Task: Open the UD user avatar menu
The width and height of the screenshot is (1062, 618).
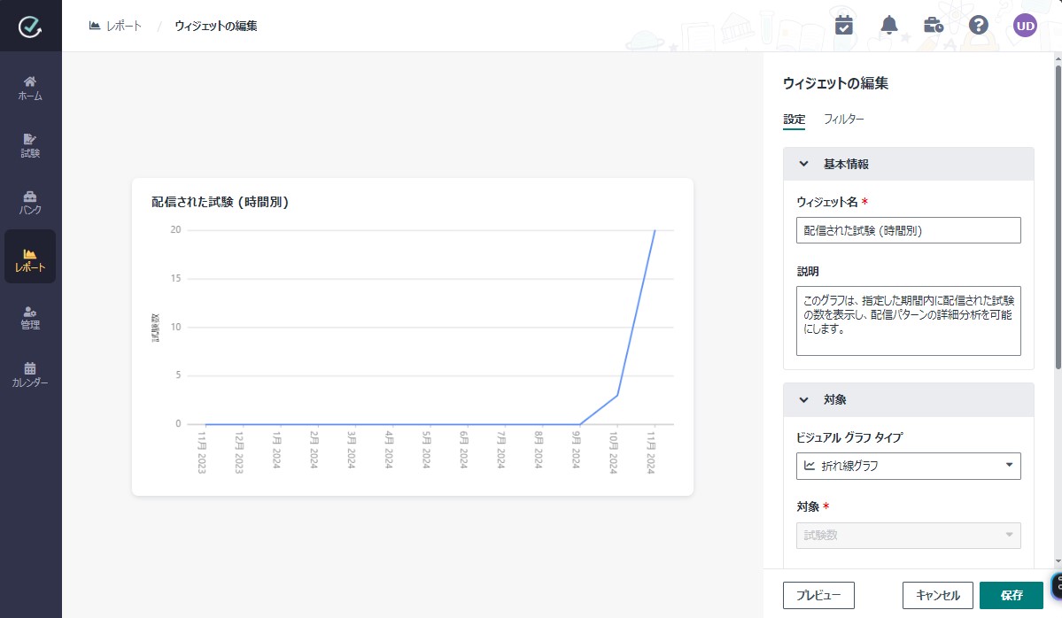Action: (x=1025, y=26)
